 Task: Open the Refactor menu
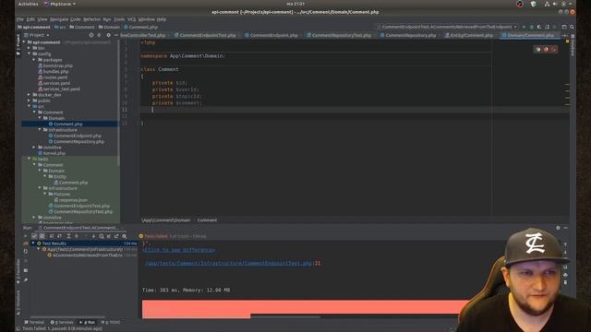point(91,19)
